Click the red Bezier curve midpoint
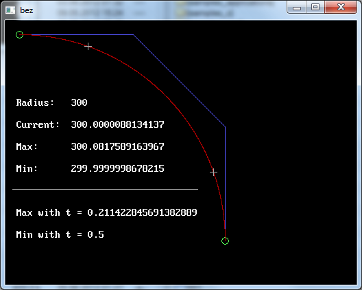 [165, 95]
